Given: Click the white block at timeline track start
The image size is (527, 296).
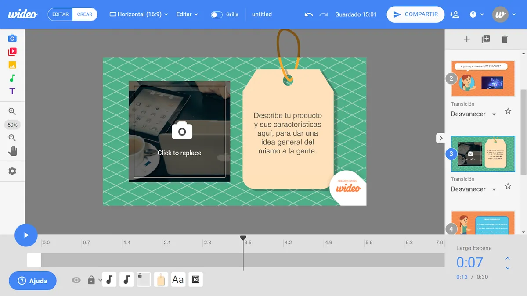Looking at the screenshot, I should (34, 260).
